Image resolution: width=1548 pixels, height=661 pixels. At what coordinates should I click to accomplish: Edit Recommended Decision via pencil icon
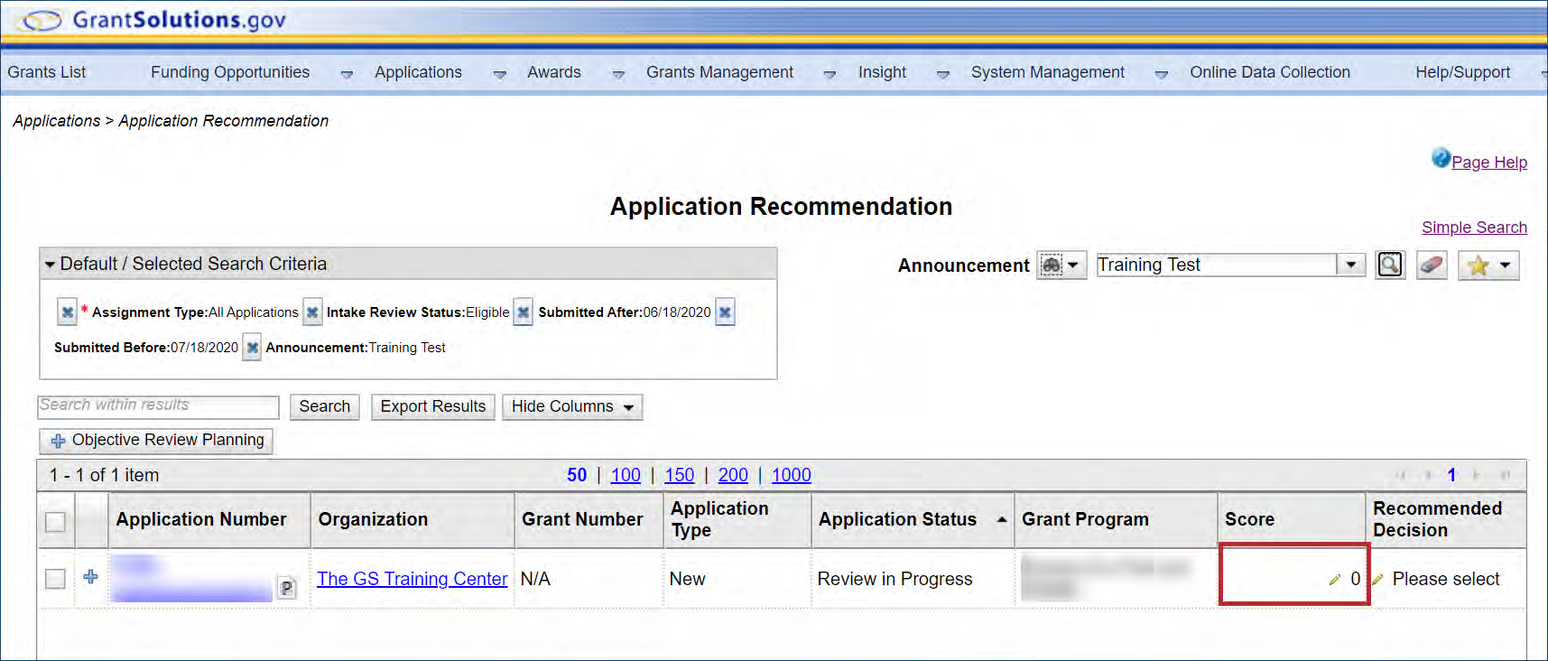coord(1377,580)
